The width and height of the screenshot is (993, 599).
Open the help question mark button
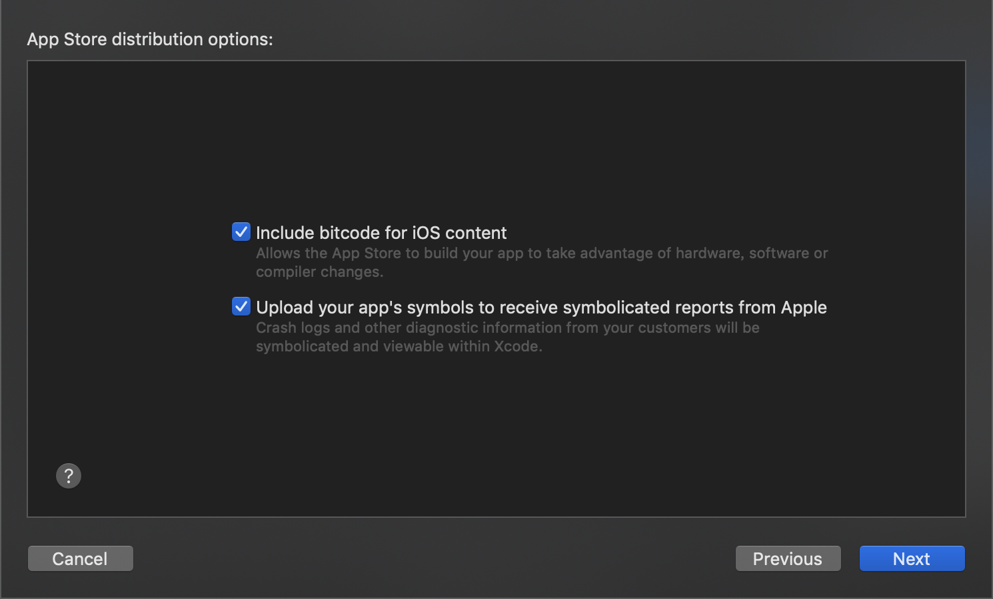pyautogui.click(x=69, y=476)
